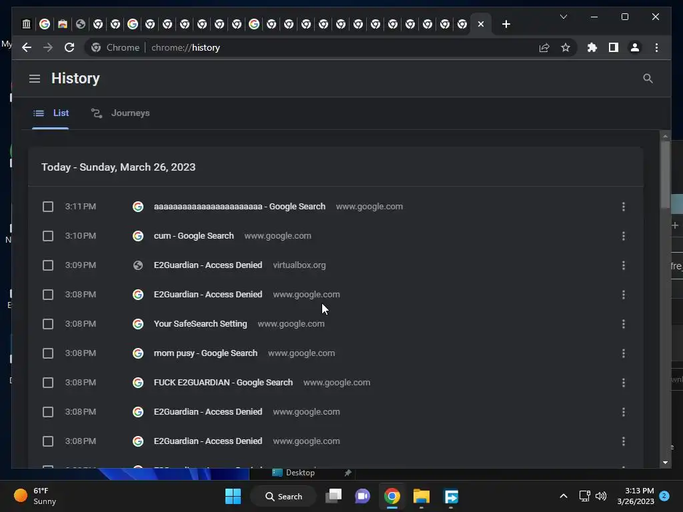The image size is (683, 512).
Task: Open the weather widget showing 61°F Sunny
Action: coord(35,496)
